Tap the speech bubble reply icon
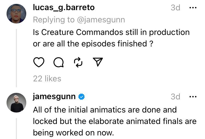Image resolution: width=205 pixels, height=139 pixels. pos(58,63)
